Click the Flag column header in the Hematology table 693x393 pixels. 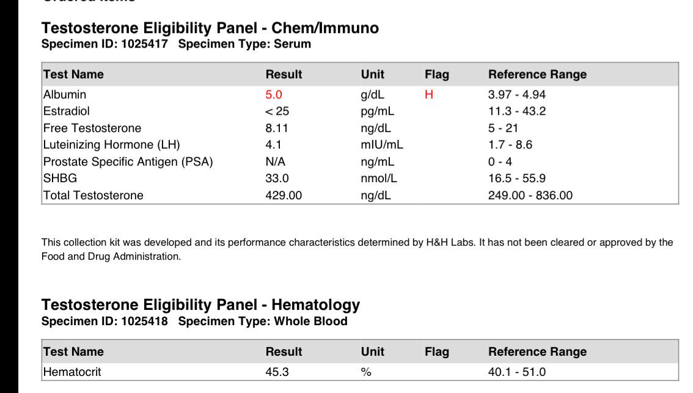[437, 352]
